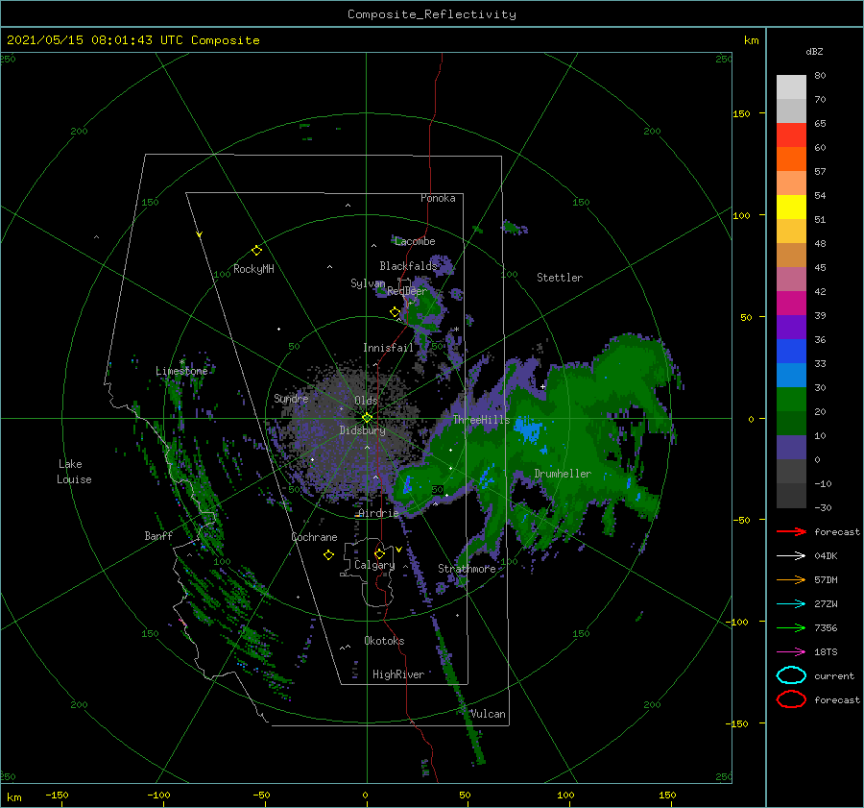This screenshot has height=808, width=864.
Task: Click the red color swatch below 65 dBZ
Action: click(791, 135)
